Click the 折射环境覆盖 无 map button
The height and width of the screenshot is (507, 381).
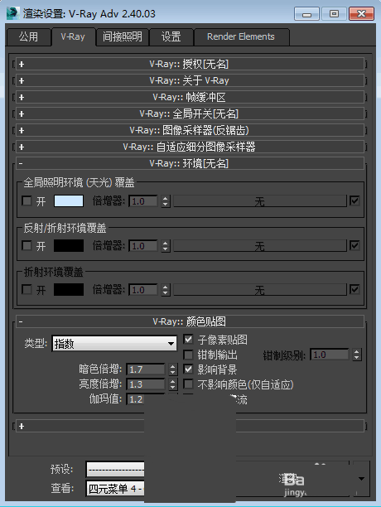coord(260,290)
